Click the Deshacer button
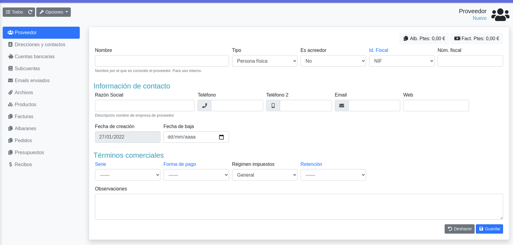513x245 pixels. (x=459, y=229)
